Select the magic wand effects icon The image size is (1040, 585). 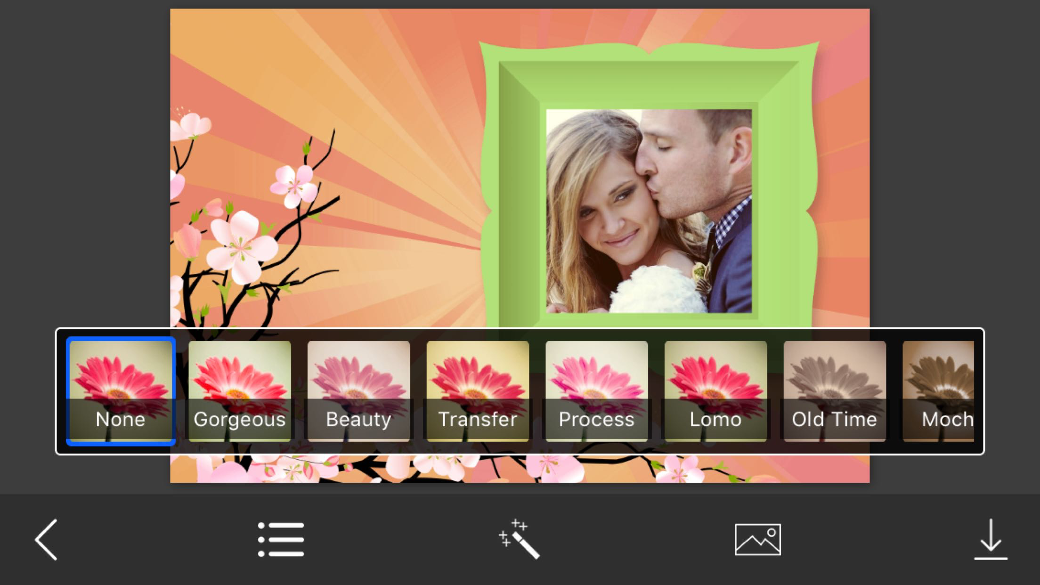pyautogui.click(x=519, y=539)
